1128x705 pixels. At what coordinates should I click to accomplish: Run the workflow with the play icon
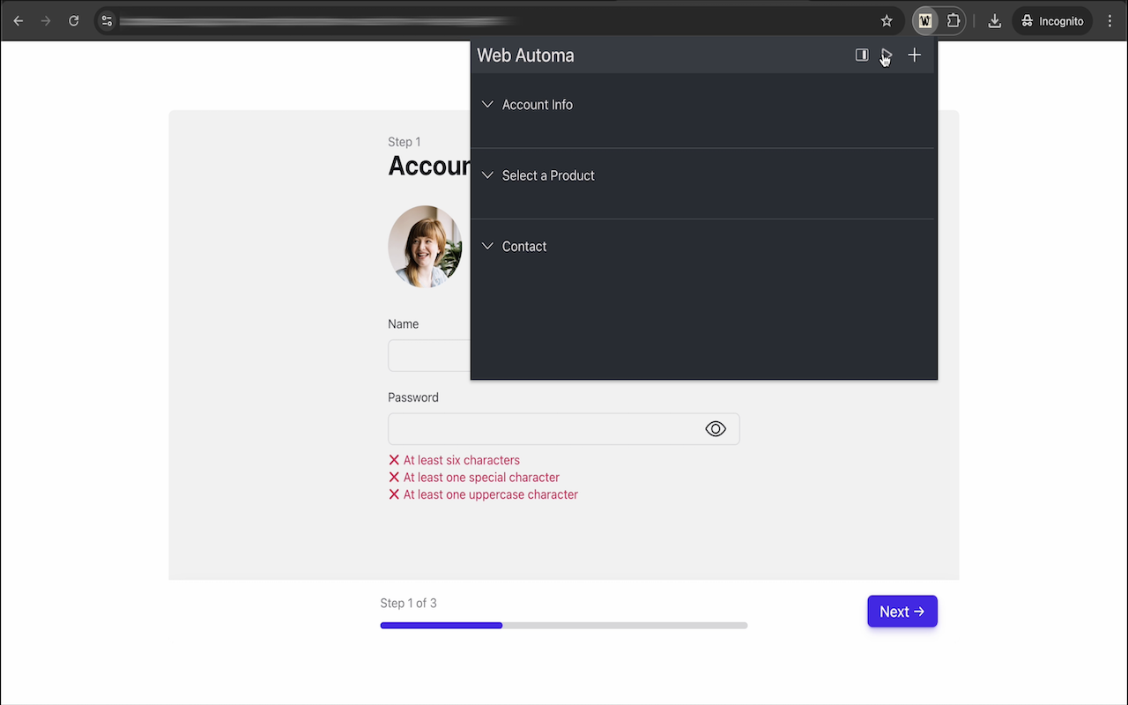click(887, 55)
